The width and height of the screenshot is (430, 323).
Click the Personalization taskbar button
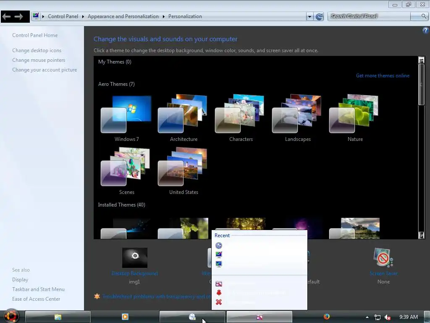(260, 317)
